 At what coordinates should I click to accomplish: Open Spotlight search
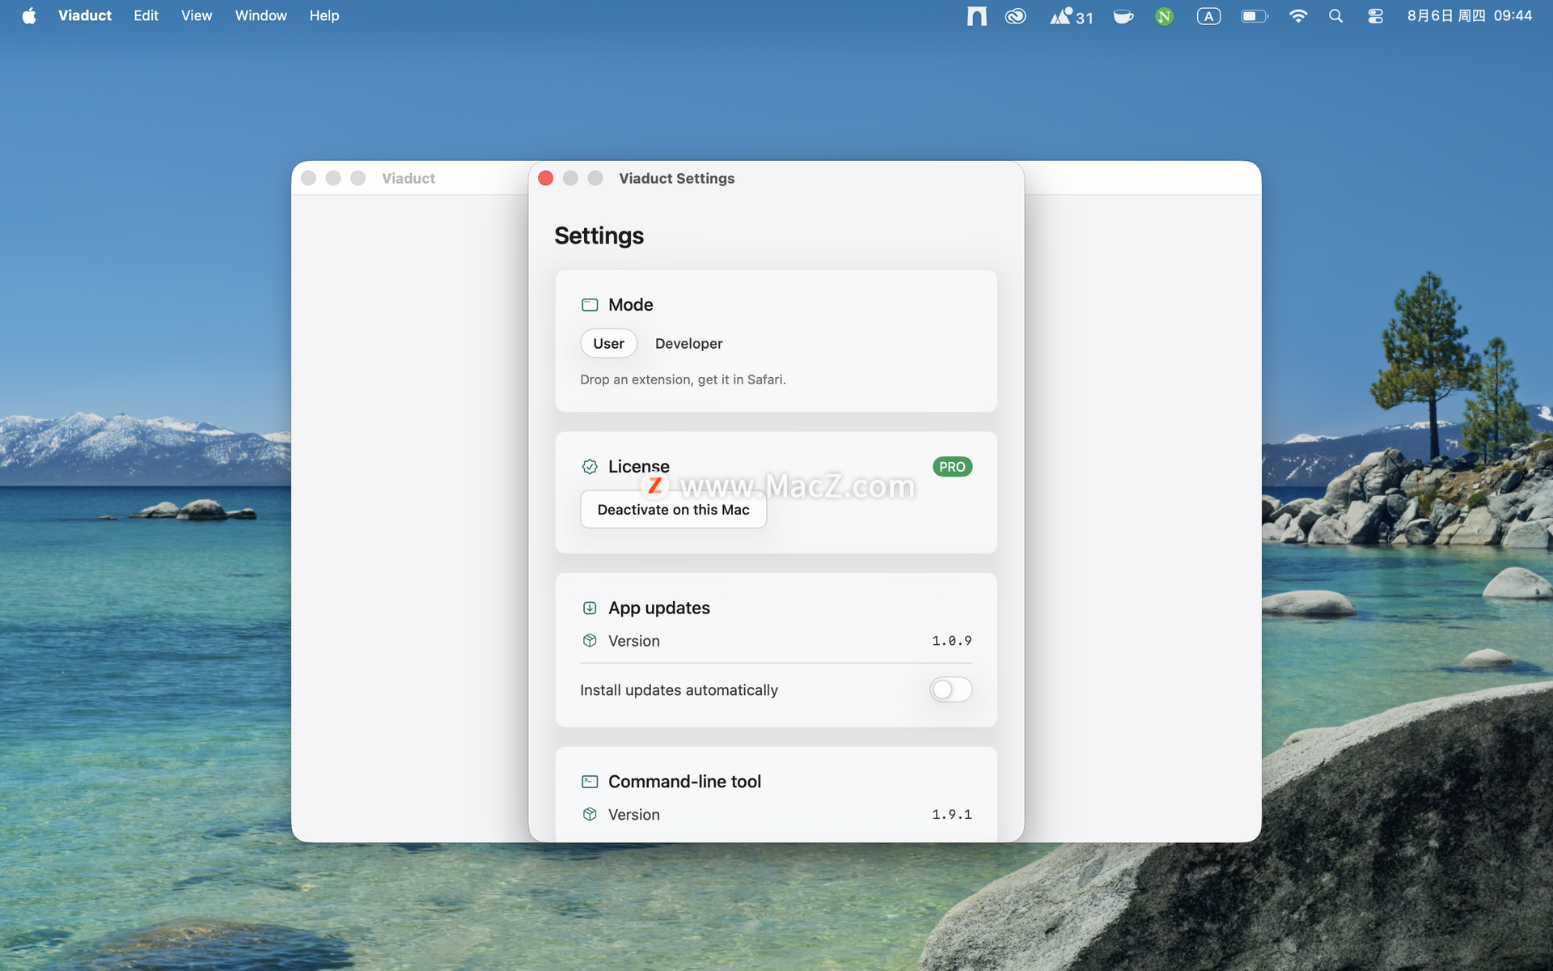[1335, 16]
